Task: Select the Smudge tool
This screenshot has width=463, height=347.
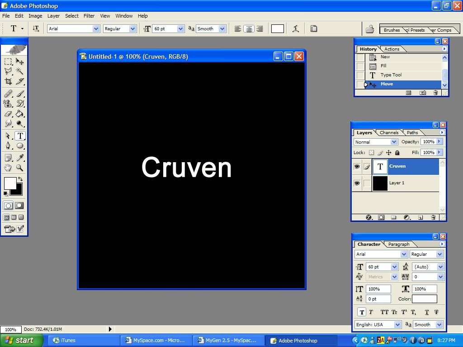Action: 8,123
